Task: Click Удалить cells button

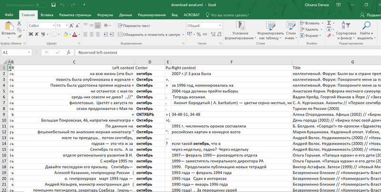Action: [x=310, y=29]
